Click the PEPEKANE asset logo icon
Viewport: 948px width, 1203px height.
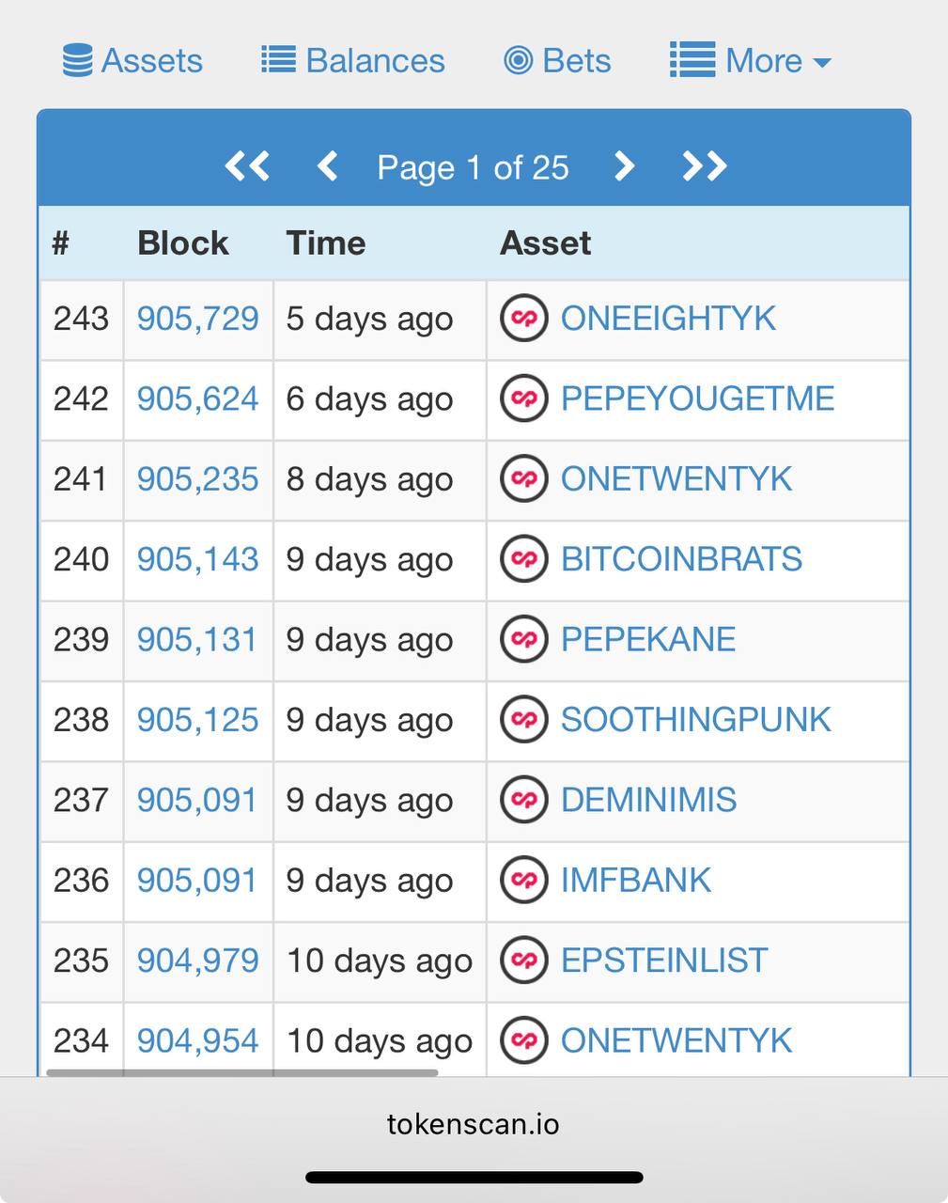[x=524, y=639]
